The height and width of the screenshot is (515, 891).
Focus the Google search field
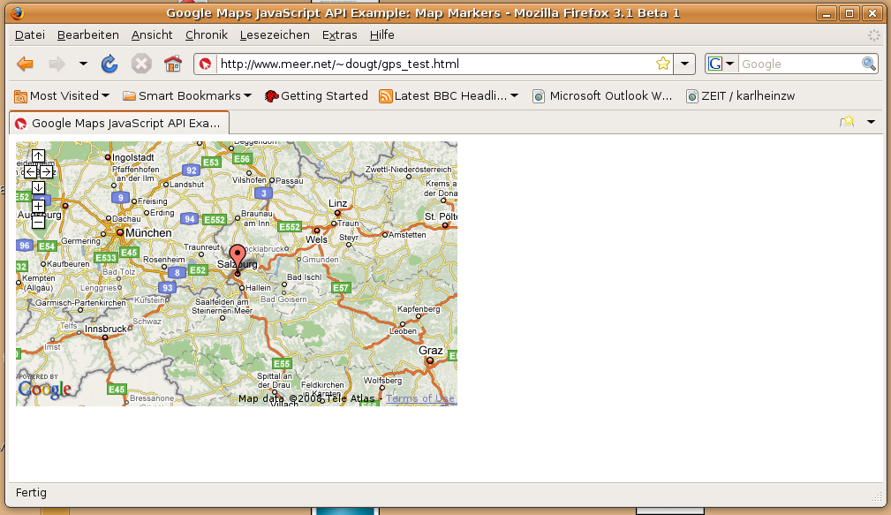coord(800,64)
